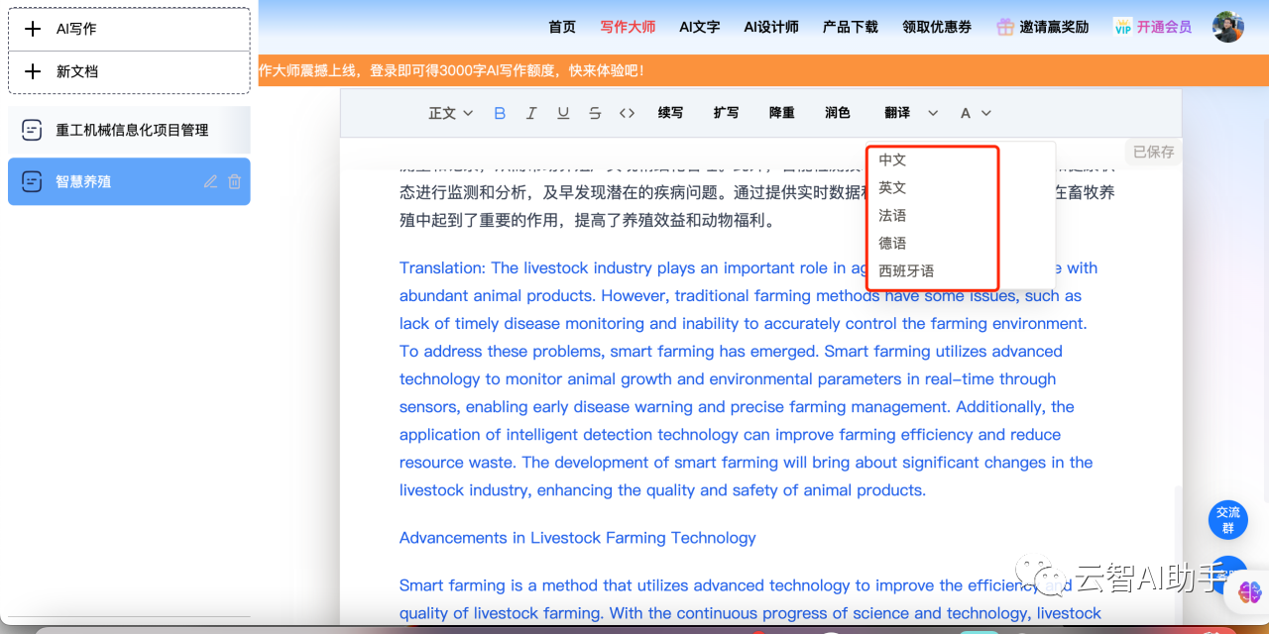
Task: Delete the 智慧养殖 document with trash icon
Action: [x=234, y=181]
